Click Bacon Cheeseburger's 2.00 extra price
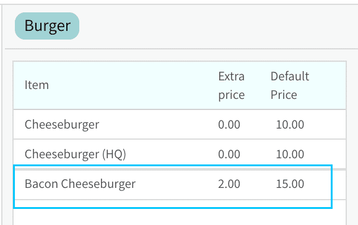358x225 pixels. (229, 184)
